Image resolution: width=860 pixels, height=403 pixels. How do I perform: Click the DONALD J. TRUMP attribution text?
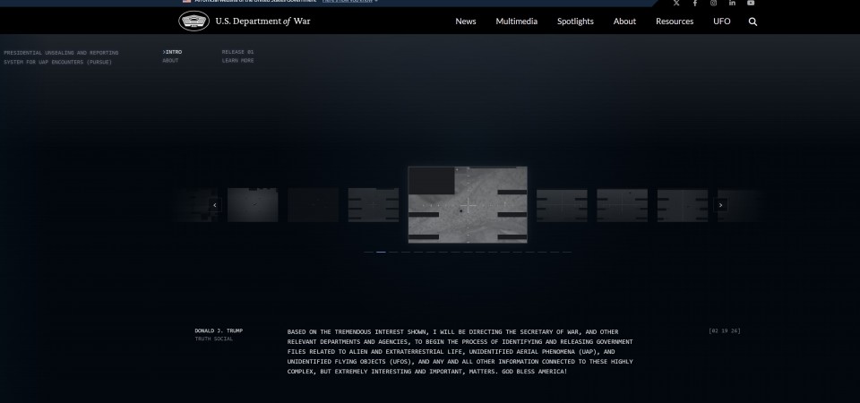click(x=219, y=330)
